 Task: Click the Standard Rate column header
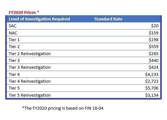(108, 19)
